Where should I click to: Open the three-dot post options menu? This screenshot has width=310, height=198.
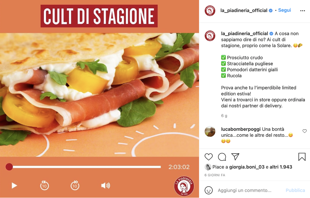pos(303,11)
